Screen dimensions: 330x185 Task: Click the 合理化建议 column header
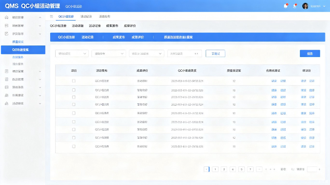coord(273,71)
